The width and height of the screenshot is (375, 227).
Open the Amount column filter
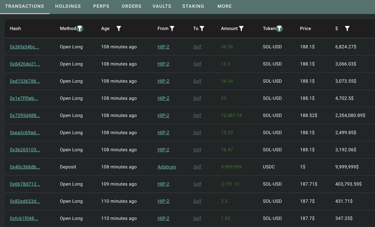[x=241, y=28]
